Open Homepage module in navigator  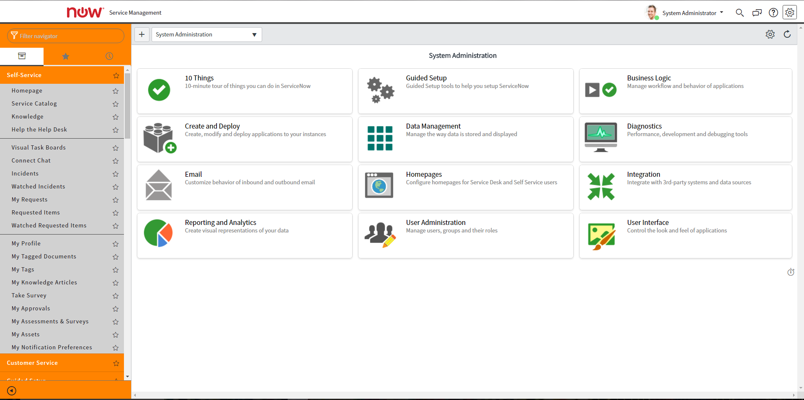click(x=27, y=90)
